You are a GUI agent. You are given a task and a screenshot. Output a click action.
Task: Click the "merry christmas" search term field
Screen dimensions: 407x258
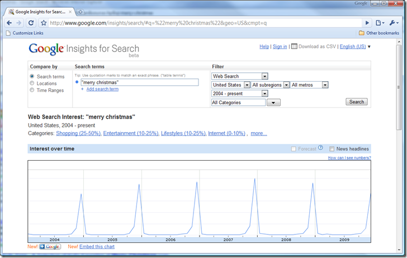(x=140, y=82)
